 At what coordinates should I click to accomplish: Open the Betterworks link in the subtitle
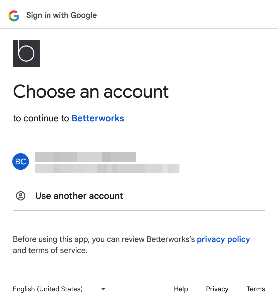click(x=98, y=118)
